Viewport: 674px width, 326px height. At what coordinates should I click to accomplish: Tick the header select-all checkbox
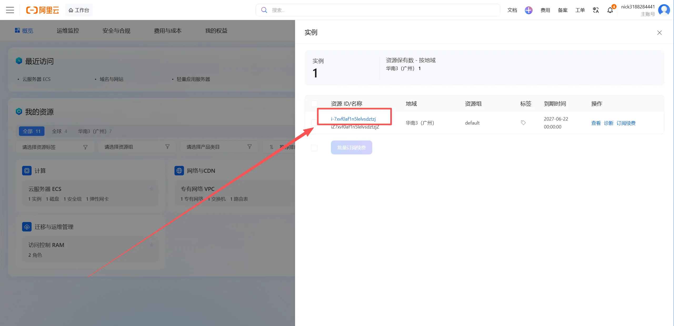click(x=314, y=103)
